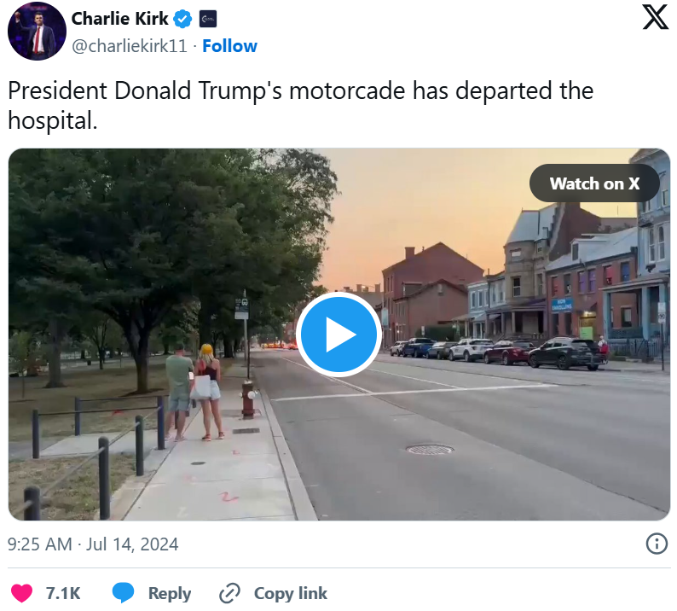
Task: Click the tweet text about Trump's motorcade
Action: 301,105
